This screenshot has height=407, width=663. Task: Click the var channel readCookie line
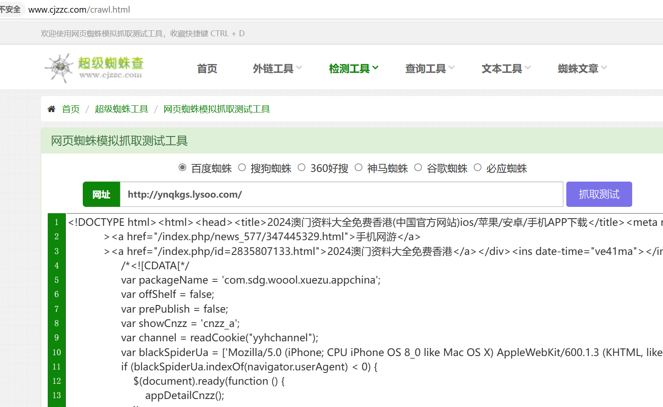[x=220, y=337]
